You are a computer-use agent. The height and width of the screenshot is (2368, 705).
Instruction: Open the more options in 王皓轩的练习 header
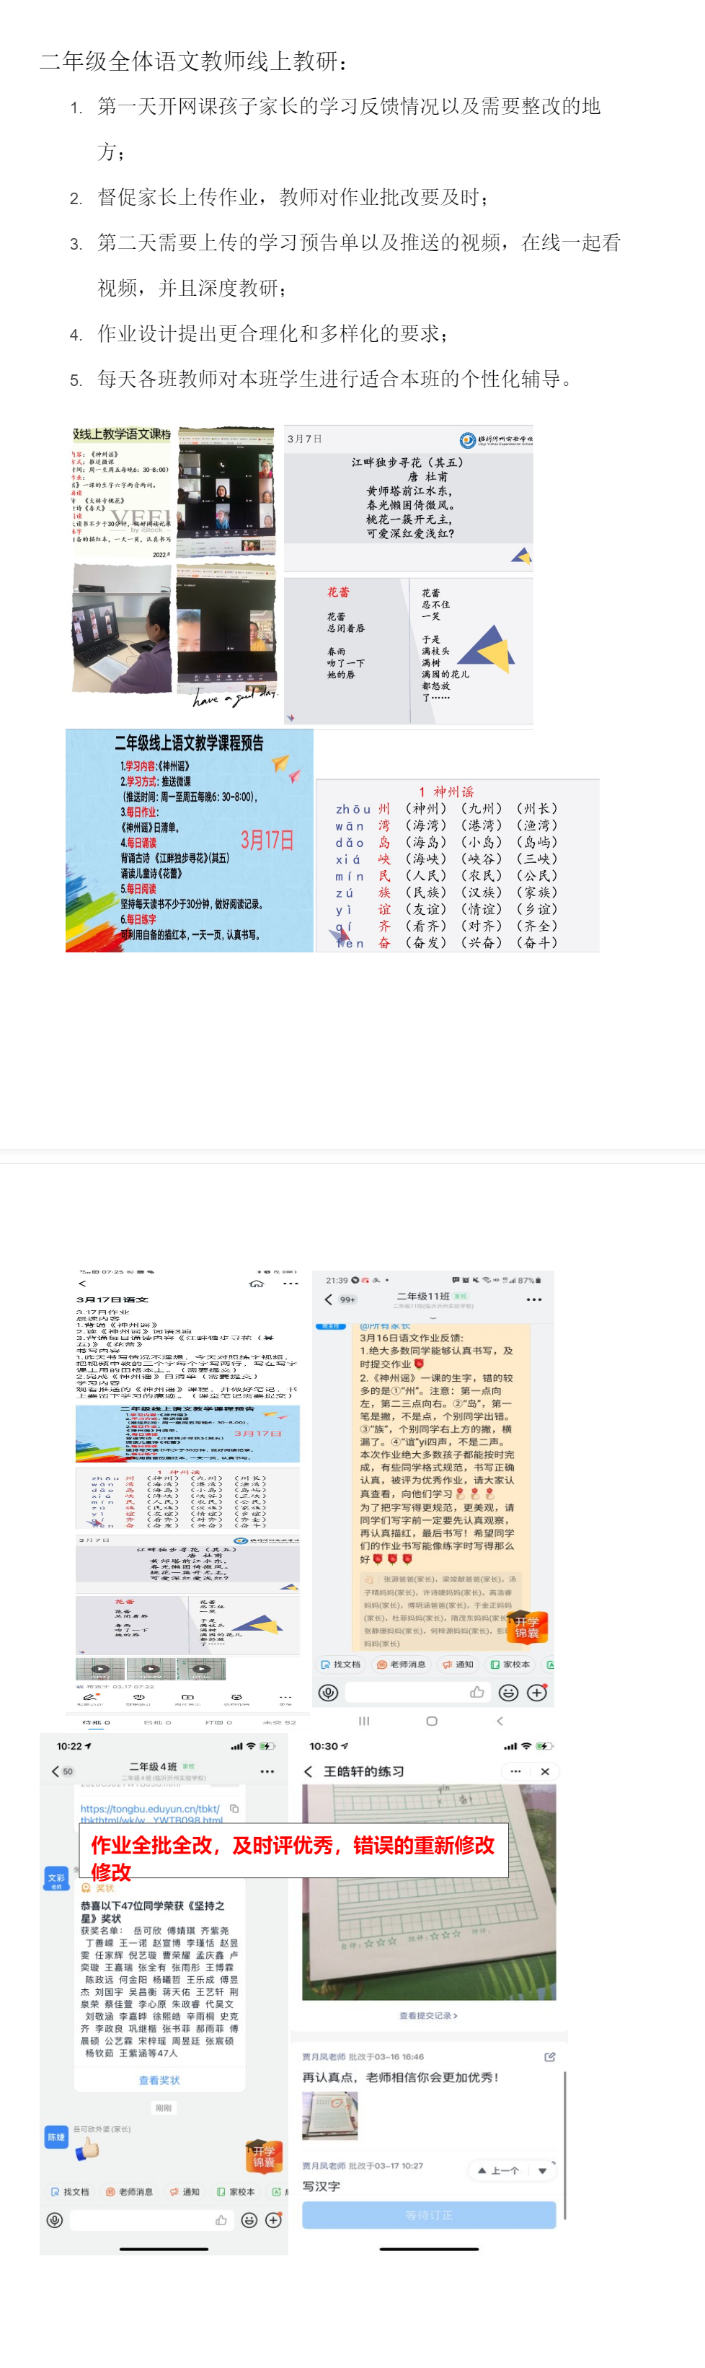tap(515, 1771)
